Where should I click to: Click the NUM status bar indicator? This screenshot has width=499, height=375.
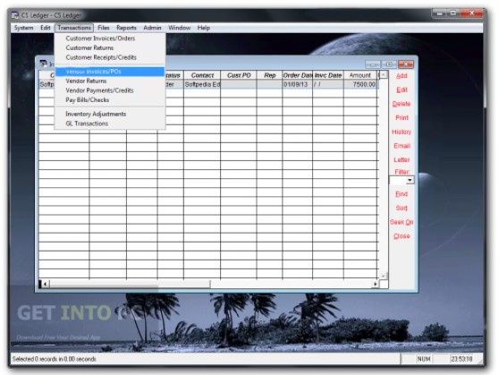point(424,359)
